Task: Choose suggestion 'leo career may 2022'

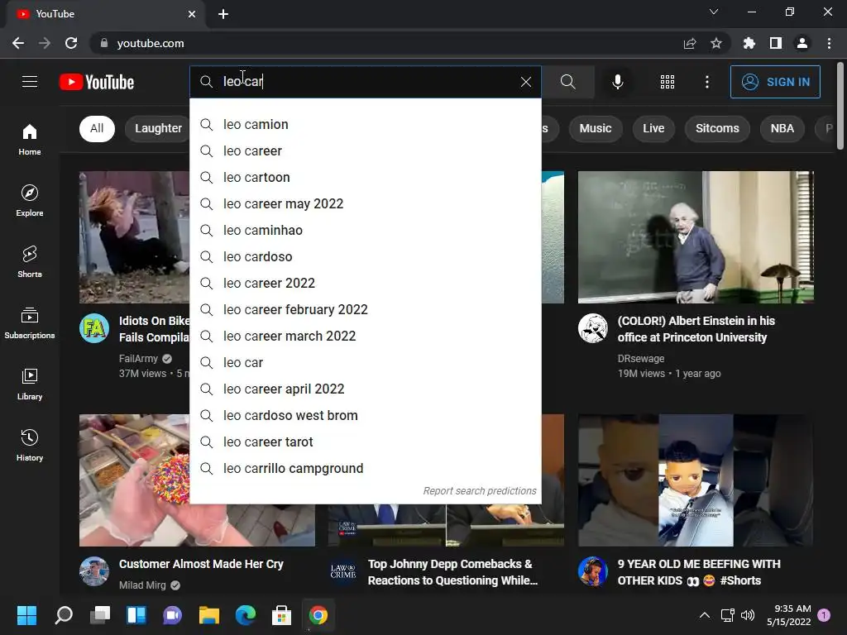Action: (x=366, y=203)
